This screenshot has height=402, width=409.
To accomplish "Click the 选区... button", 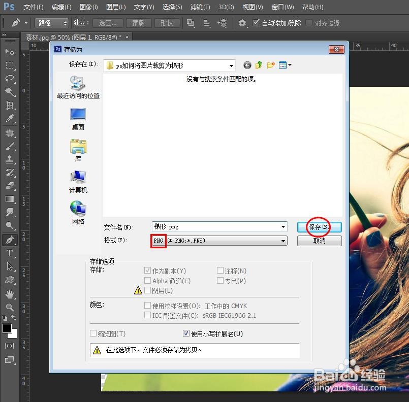I will click(108, 23).
